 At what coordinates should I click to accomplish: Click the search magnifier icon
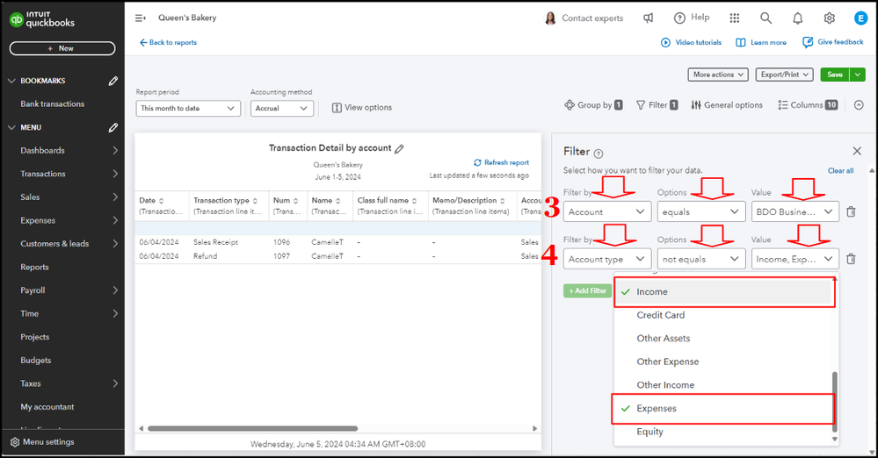pyautogui.click(x=766, y=18)
